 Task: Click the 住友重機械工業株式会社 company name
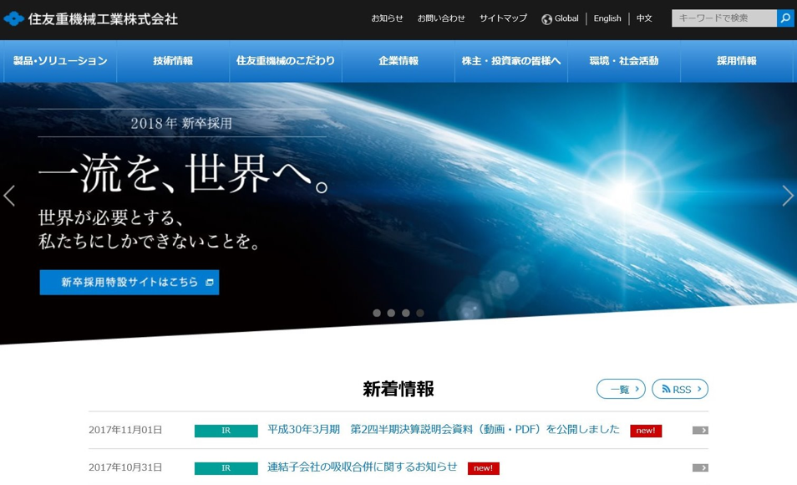point(104,19)
